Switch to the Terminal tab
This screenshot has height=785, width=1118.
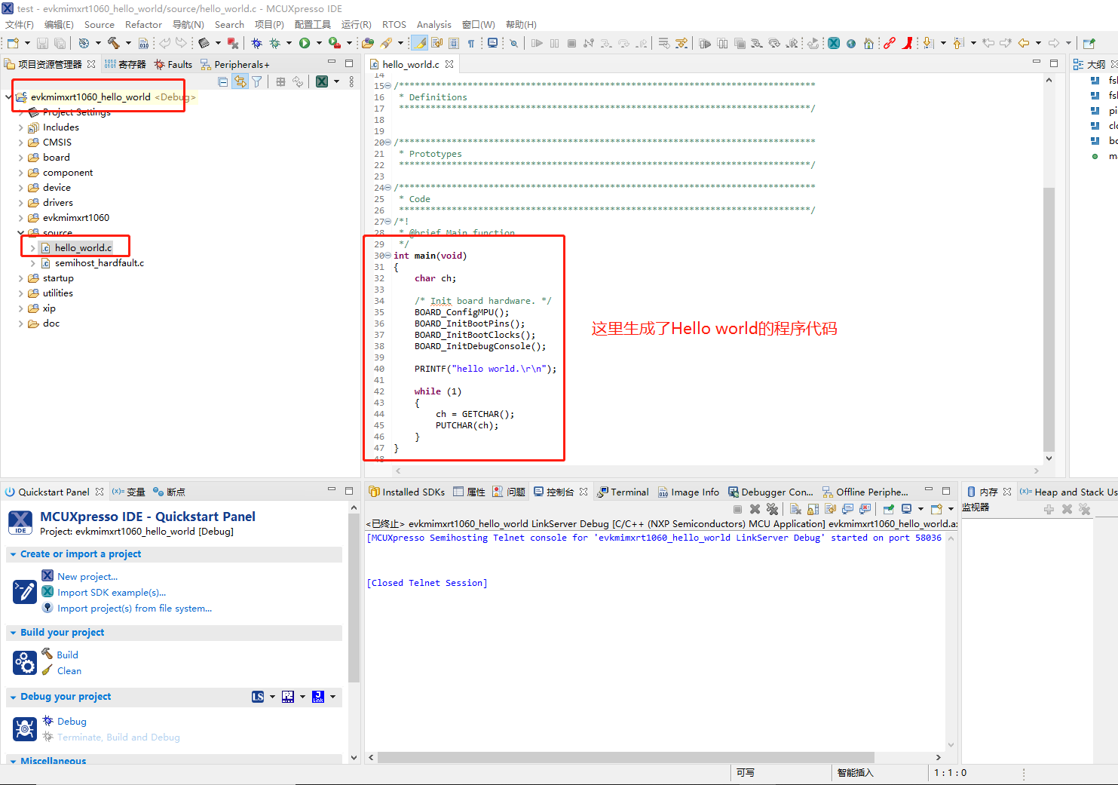[x=623, y=492]
